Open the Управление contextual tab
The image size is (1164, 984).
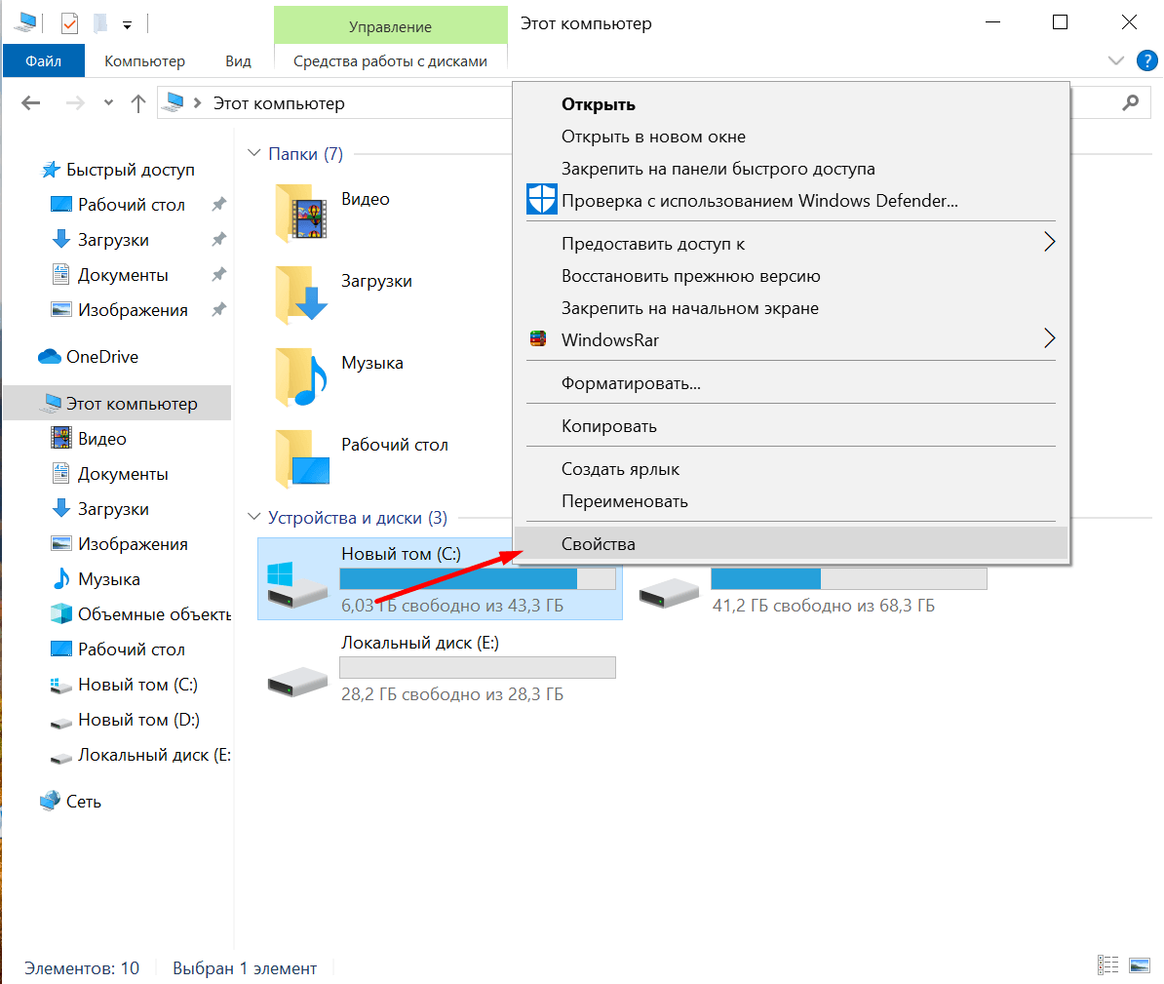[391, 26]
